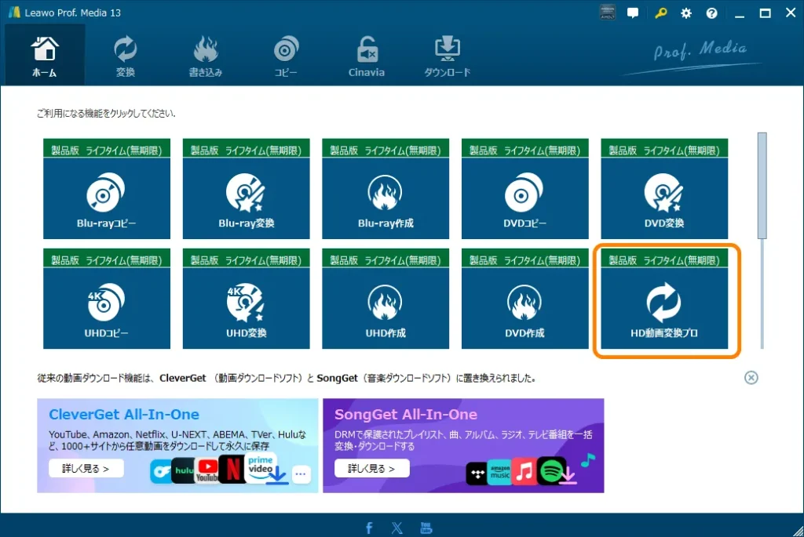Launch the Blu-rayコピー tool
Viewport: 804px width, 537px height.
pyautogui.click(x=105, y=196)
